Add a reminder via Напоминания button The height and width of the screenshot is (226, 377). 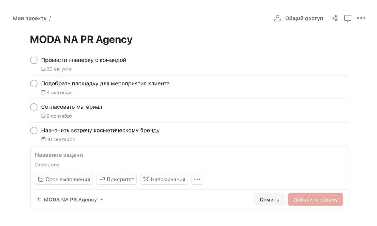tap(164, 179)
